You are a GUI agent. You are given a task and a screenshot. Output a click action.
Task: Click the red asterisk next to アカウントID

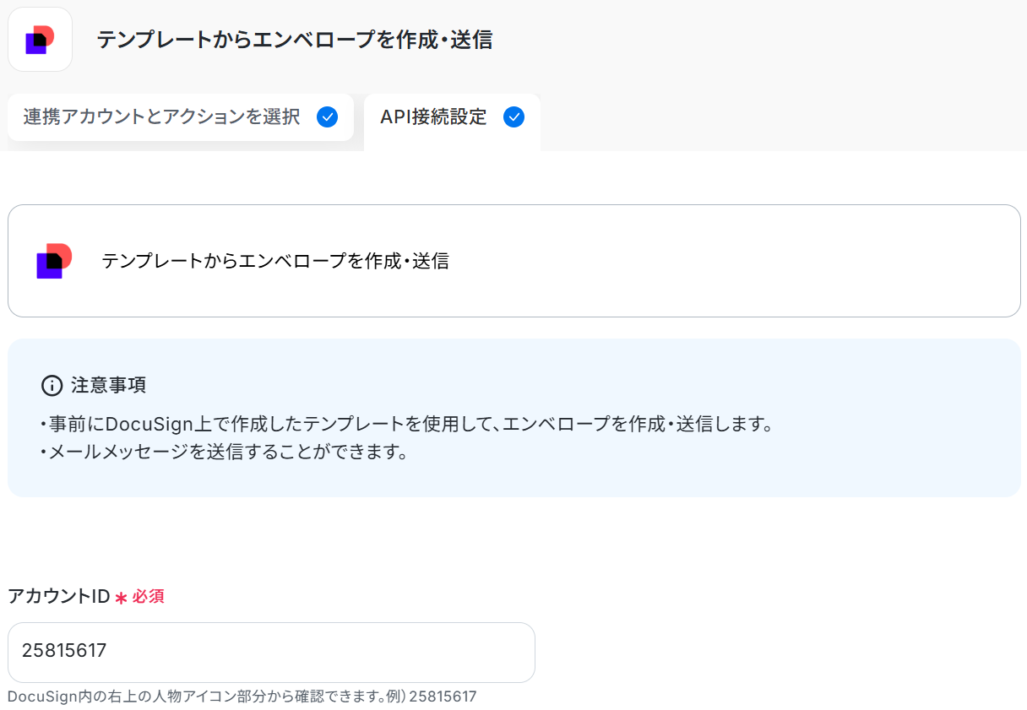[121, 598]
